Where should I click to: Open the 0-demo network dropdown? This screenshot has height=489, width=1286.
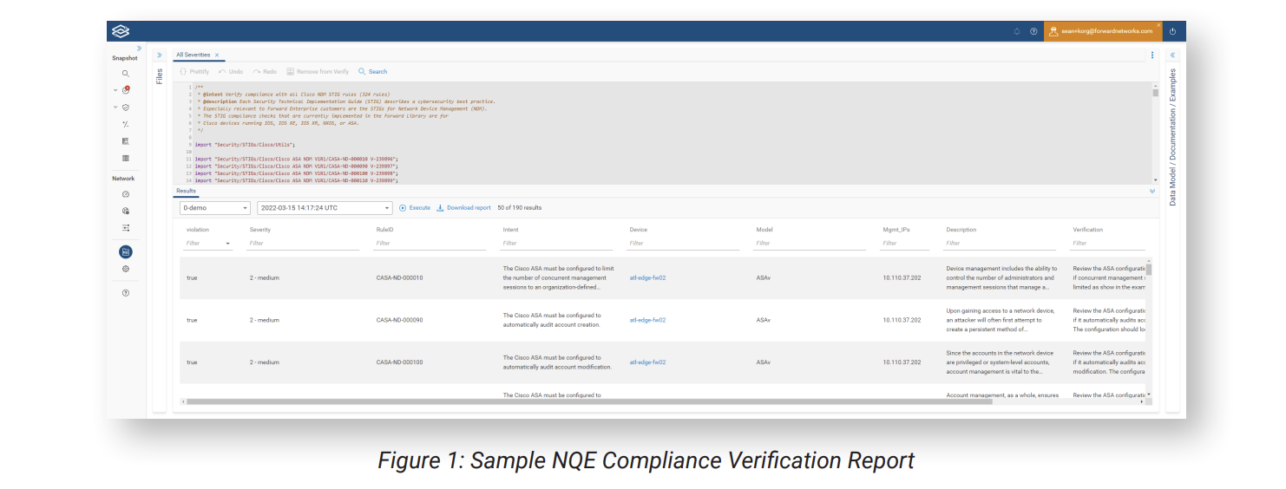[x=214, y=208]
